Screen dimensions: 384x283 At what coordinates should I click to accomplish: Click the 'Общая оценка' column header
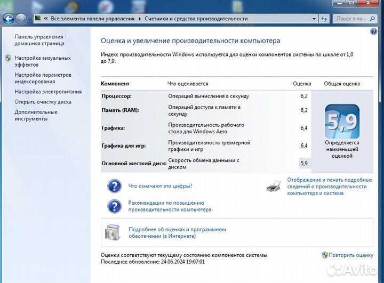pyautogui.click(x=342, y=84)
